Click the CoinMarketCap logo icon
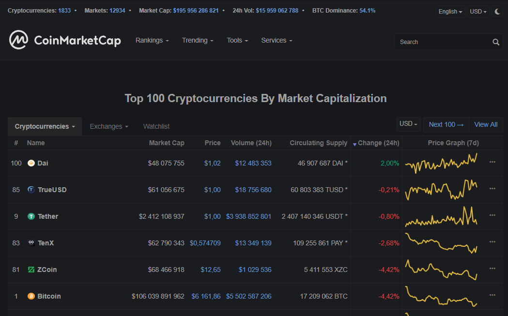 18,40
